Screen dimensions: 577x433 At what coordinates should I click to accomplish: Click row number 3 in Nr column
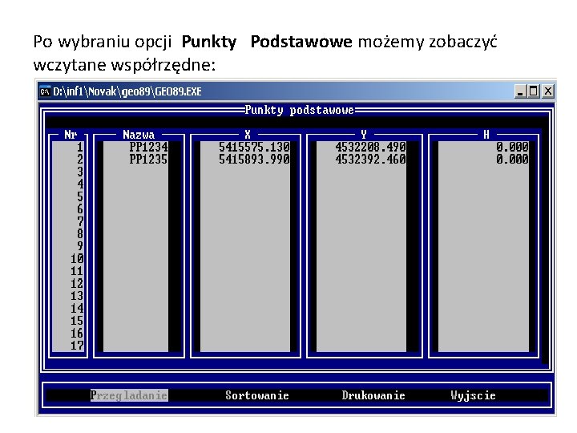(x=80, y=172)
